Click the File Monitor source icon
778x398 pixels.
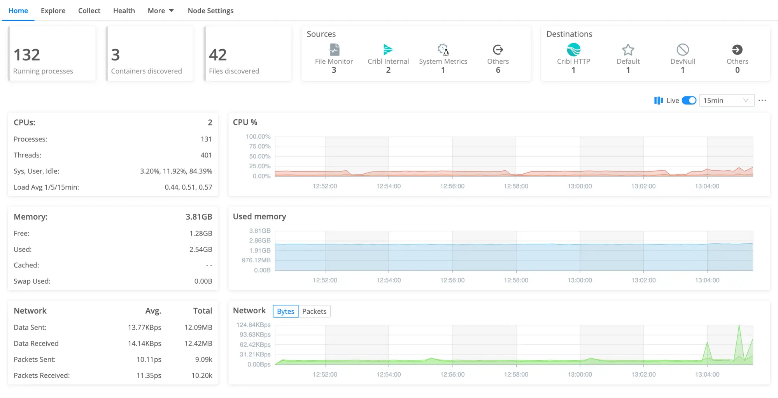[334, 50]
